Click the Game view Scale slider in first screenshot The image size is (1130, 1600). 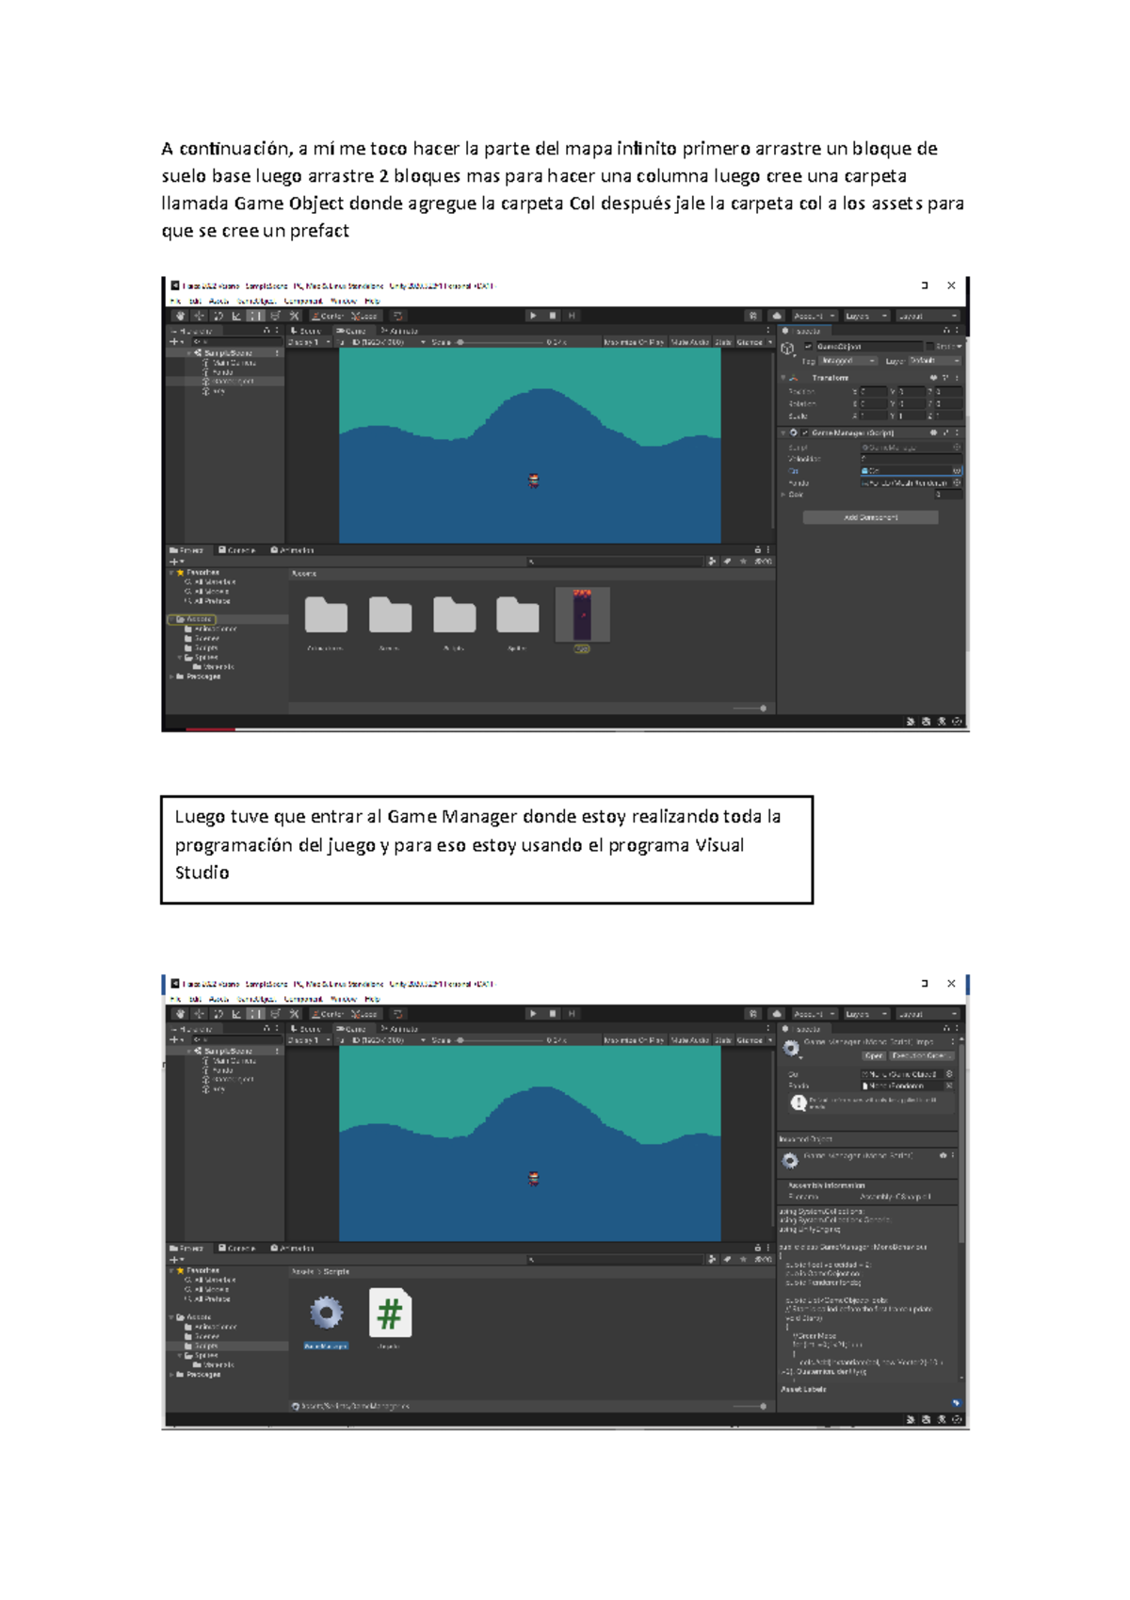click(x=461, y=342)
